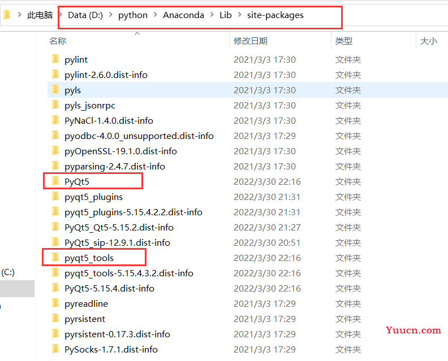448x361 pixels.
Task: Select pyqt5_tools folder name
Action: pos(89,258)
